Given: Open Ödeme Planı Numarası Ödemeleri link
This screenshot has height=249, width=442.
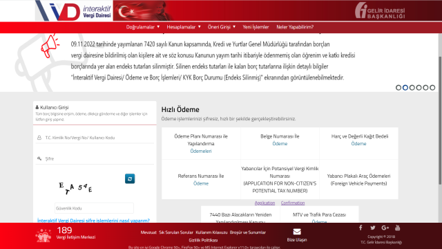Looking at the screenshot, I should [201, 151].
